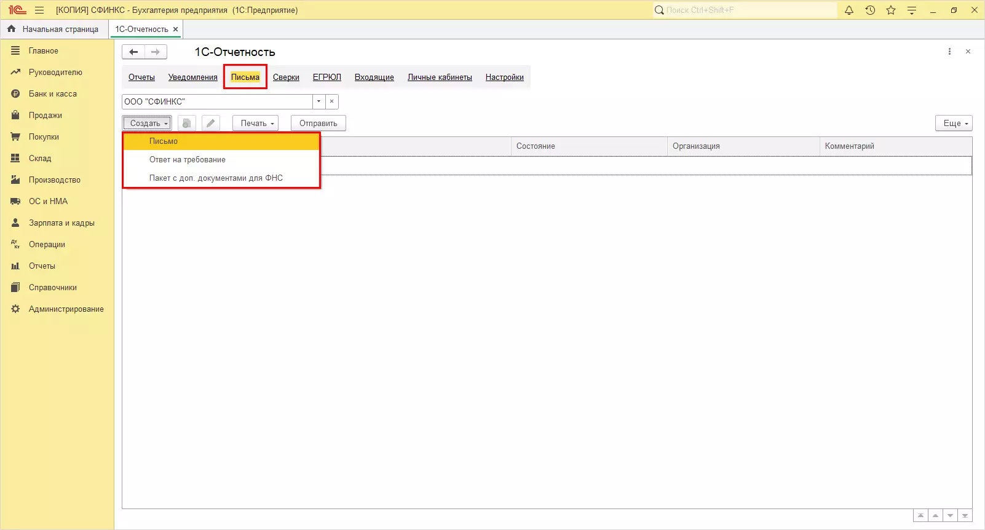The width and height of the screenshot is (985, 530).
Task: Open the 1C main menu hamburger icon
Action: 39,10
